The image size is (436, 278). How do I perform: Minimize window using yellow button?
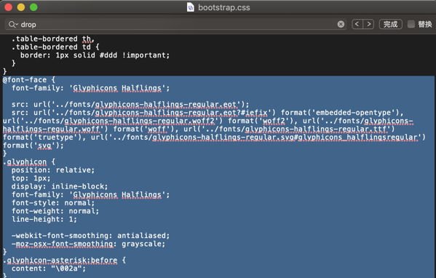click(x=21, y=7)
